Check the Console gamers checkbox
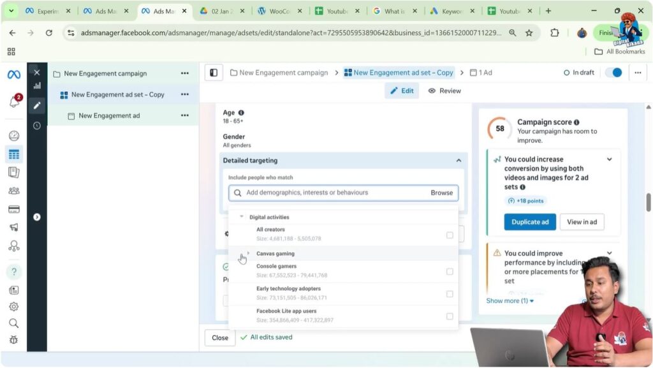 coord(450,270)
